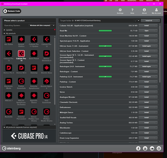The width and height of the screenshot is (167, 158).
Task: Install the Iconica Sketch content
Action: [x=146, y=87]
